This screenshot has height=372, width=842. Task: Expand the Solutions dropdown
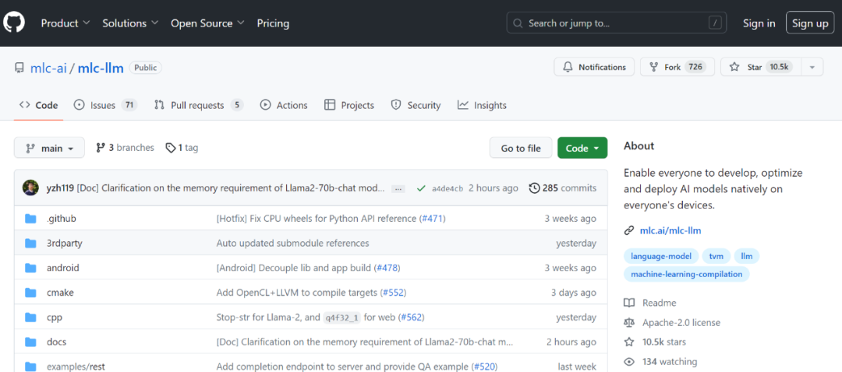[130, 23]
